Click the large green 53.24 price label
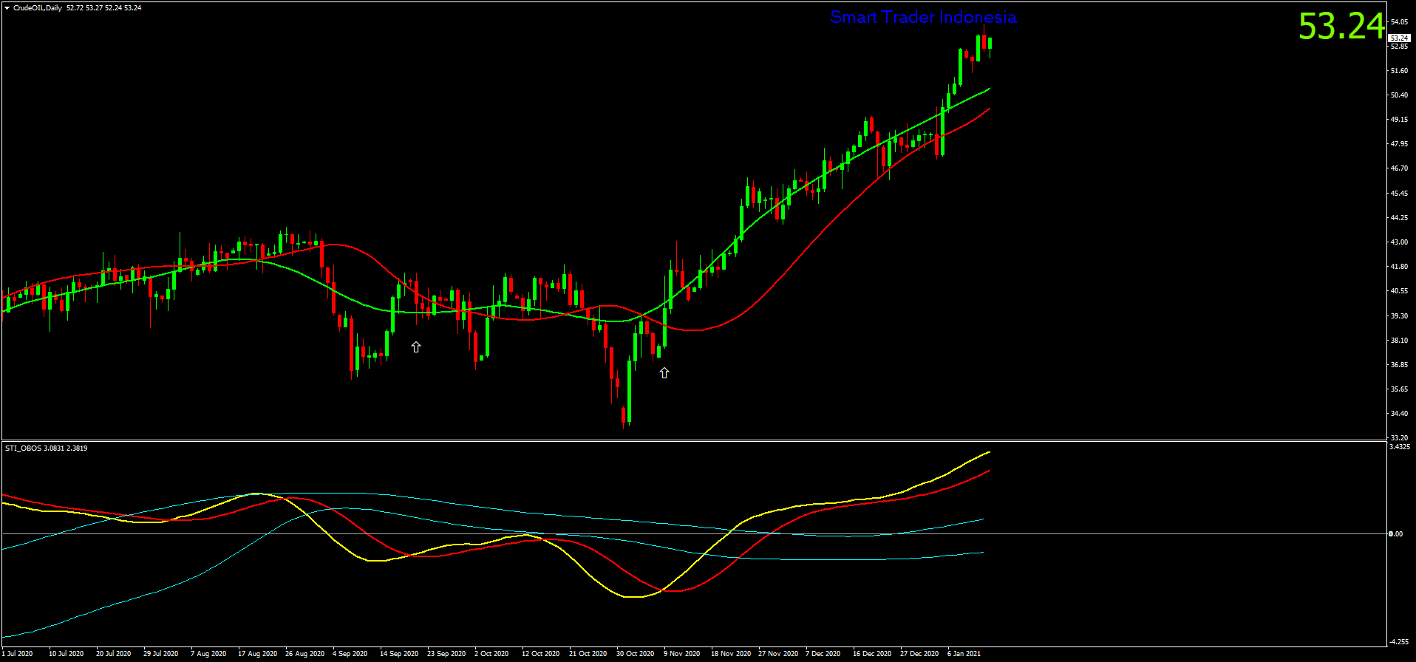 [x=1341, y=27]
